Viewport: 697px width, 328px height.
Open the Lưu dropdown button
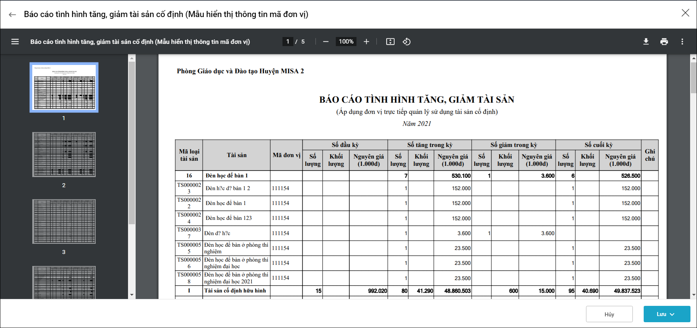667,314
